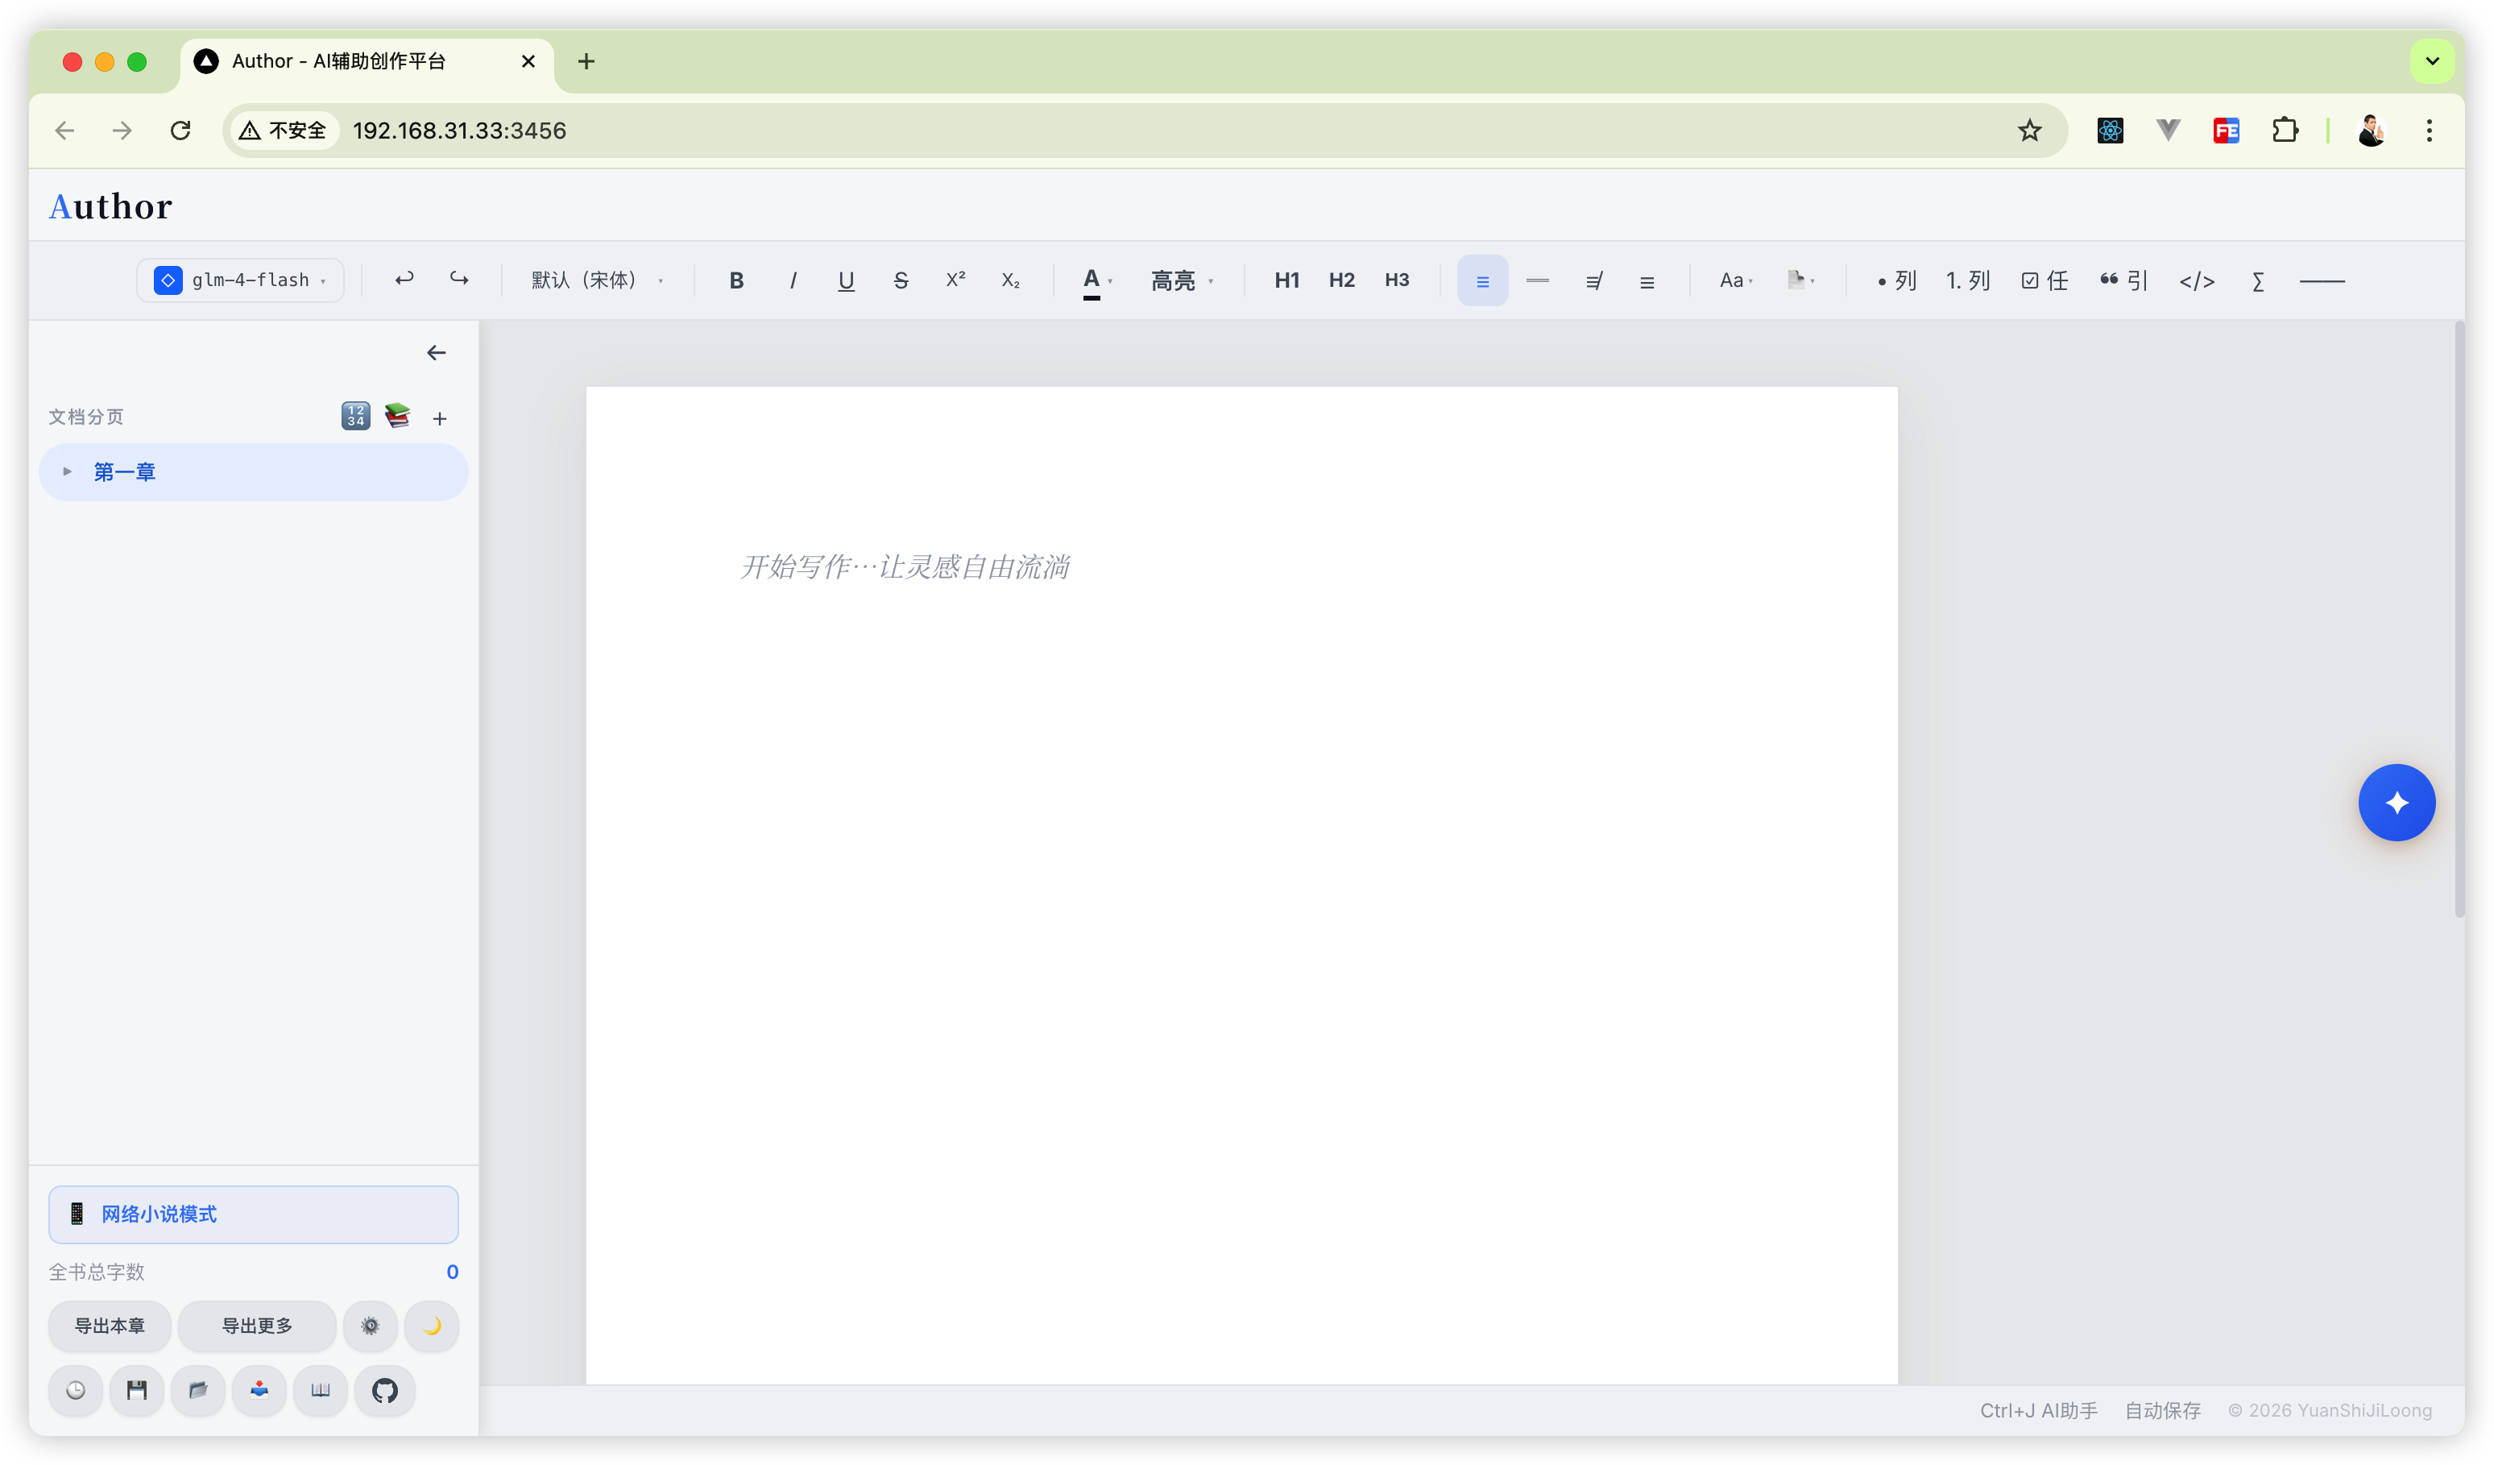Click the books icon beside 文档分页

click(398, 416)
